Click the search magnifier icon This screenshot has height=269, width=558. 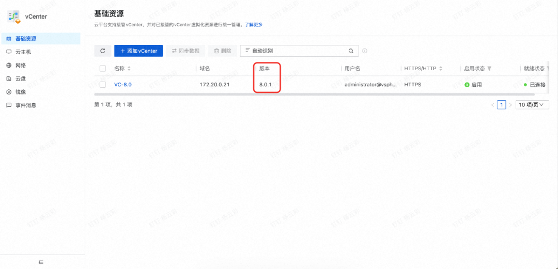click(x=351, y=51)
